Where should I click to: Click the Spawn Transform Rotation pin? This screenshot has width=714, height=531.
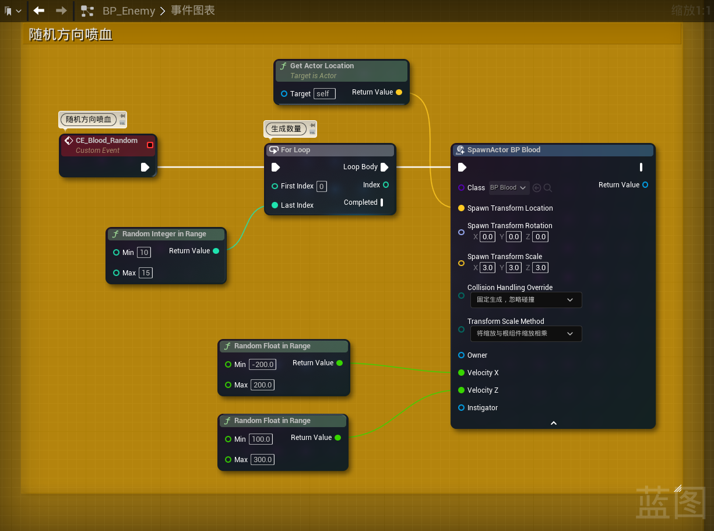[x=462, y=232]
